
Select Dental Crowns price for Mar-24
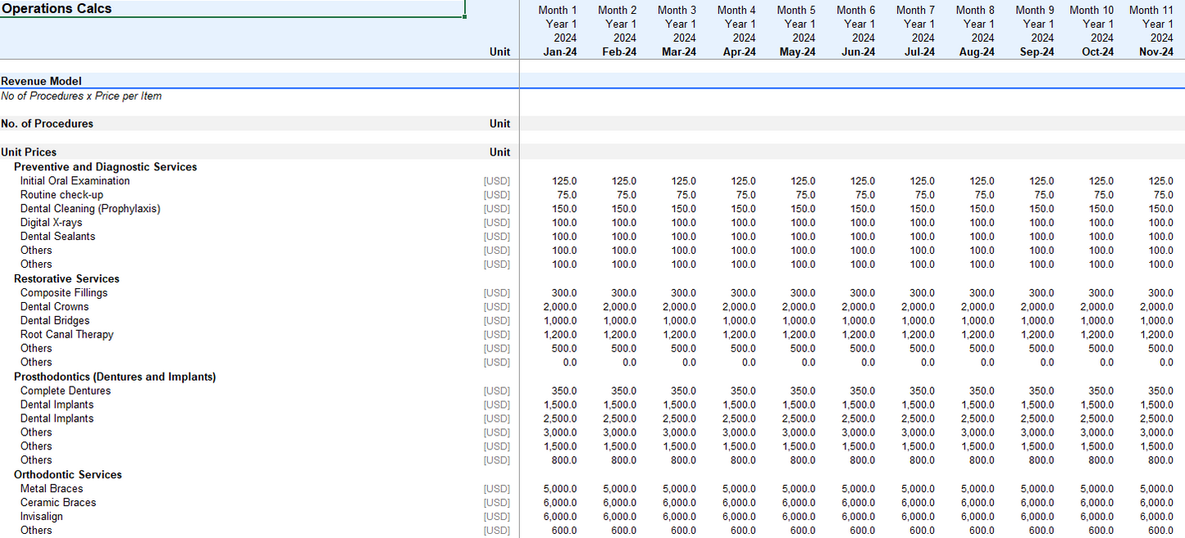(x=679, y=307)
